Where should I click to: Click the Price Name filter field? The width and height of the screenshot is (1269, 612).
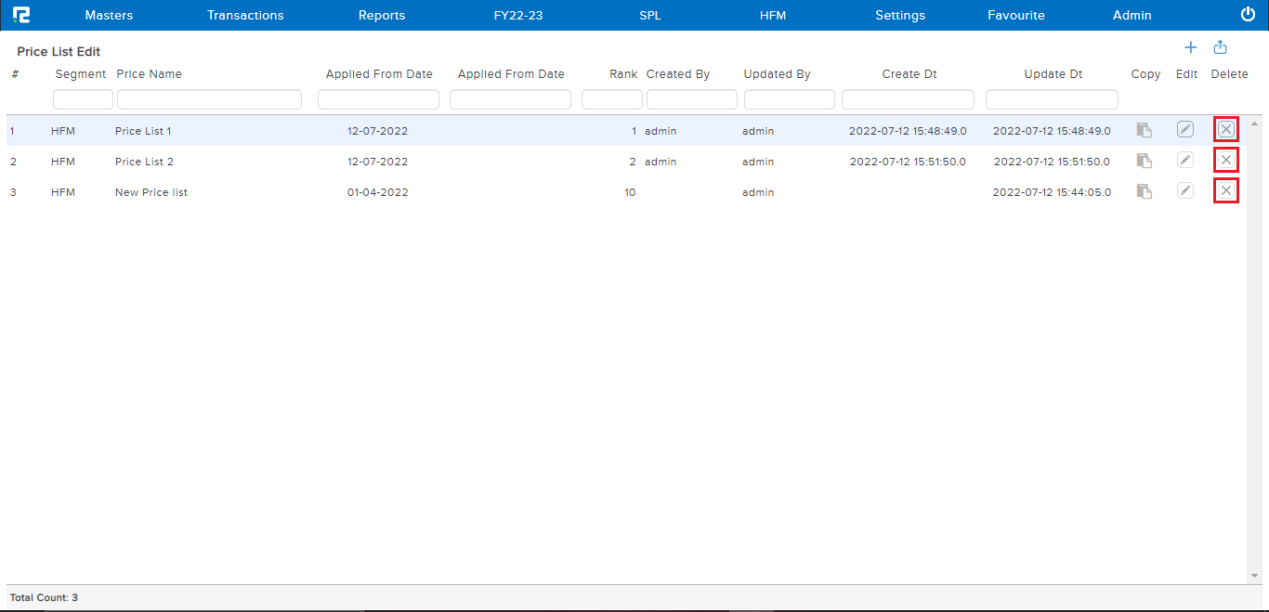(x=209, y=99)
